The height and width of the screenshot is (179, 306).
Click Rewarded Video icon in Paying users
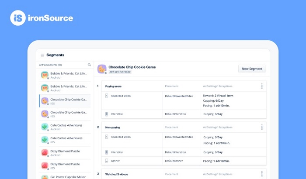(x=107, y=95)
